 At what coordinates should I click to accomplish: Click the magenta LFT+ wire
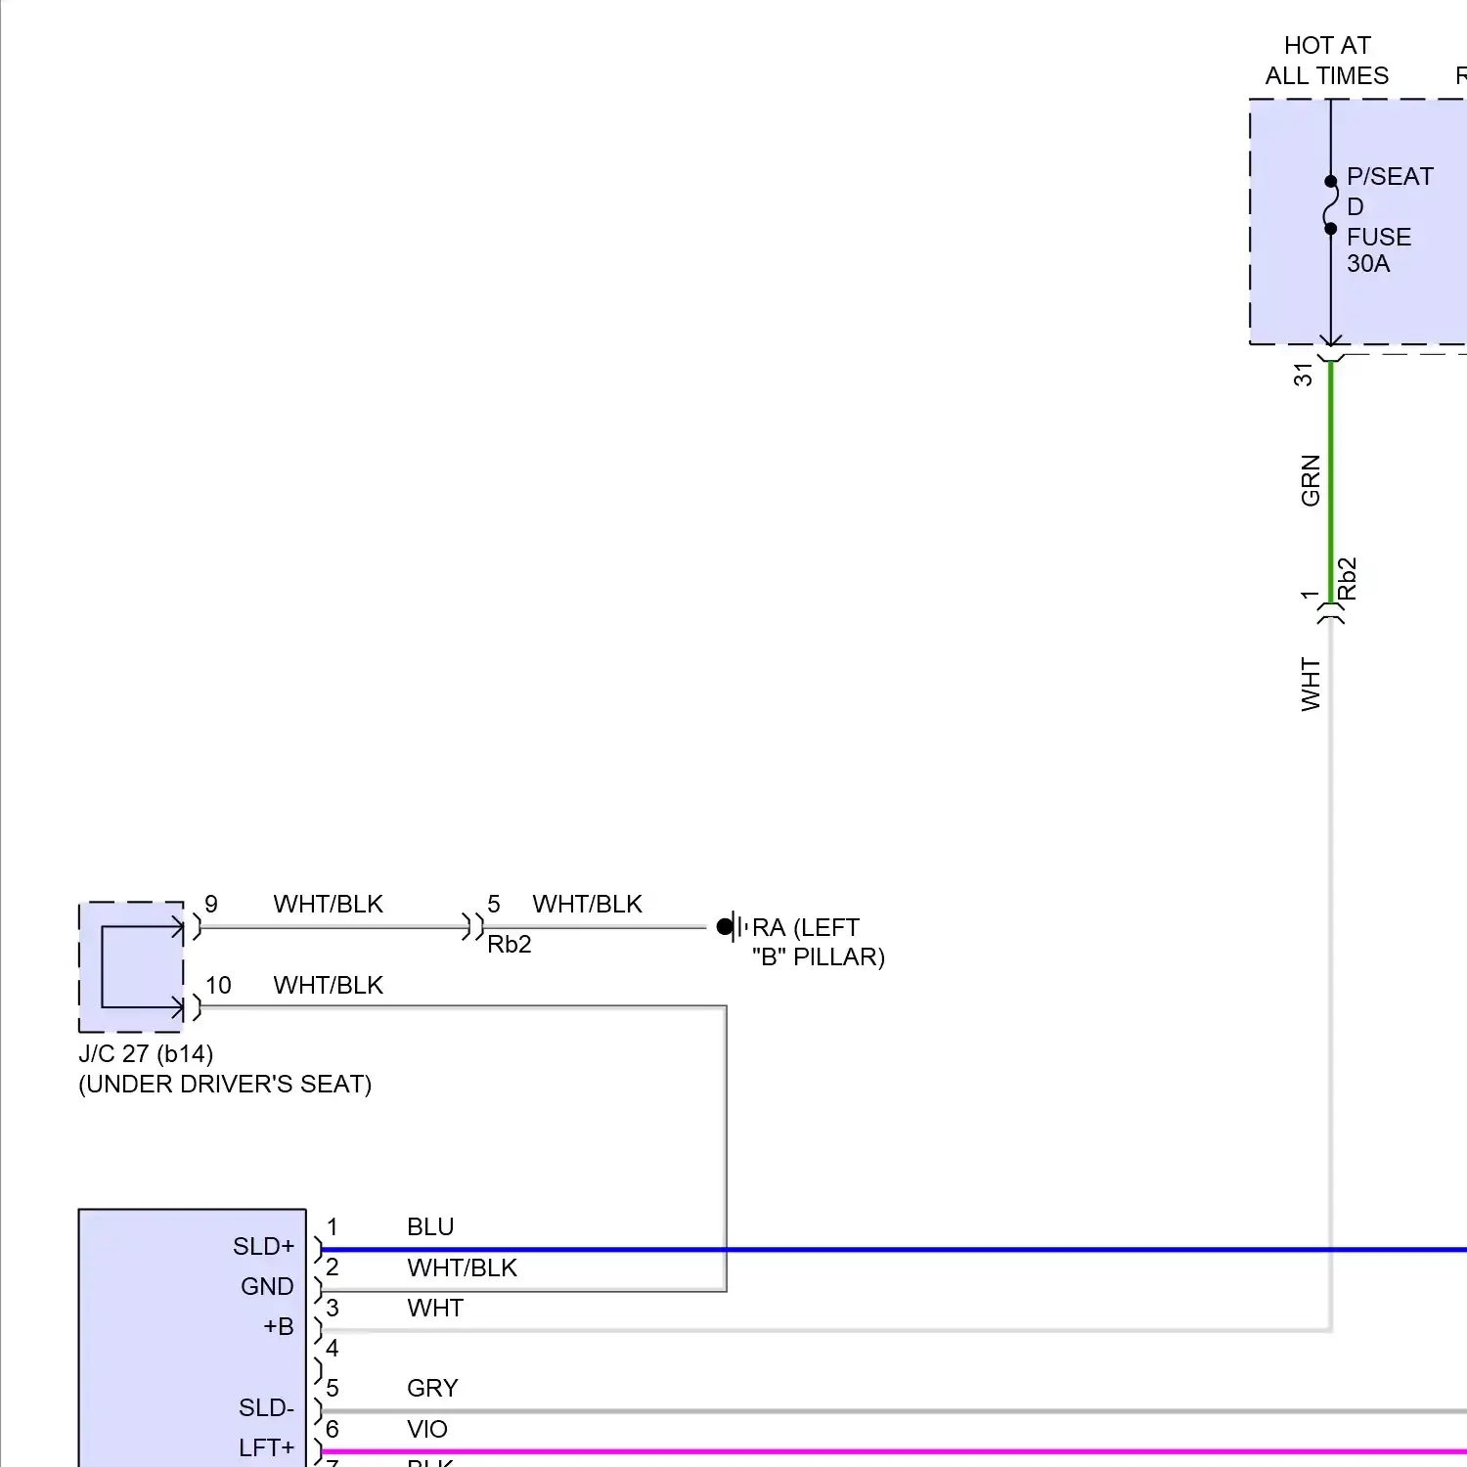coord(894,1452)
